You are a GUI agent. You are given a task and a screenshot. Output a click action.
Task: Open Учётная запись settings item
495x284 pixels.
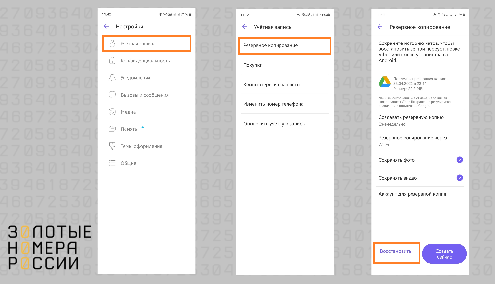147,43
